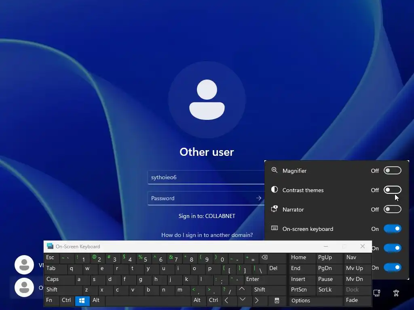The width and height of the screenshot is (414, 310).
Task: Click the letter q key
Action: coord(75,269)
